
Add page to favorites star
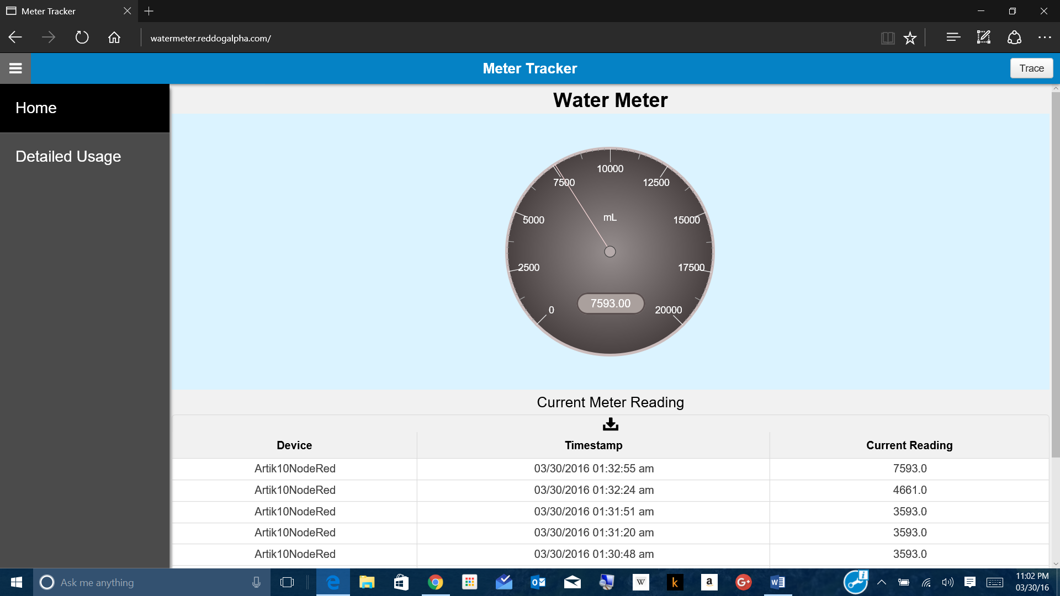pos(910,38)
